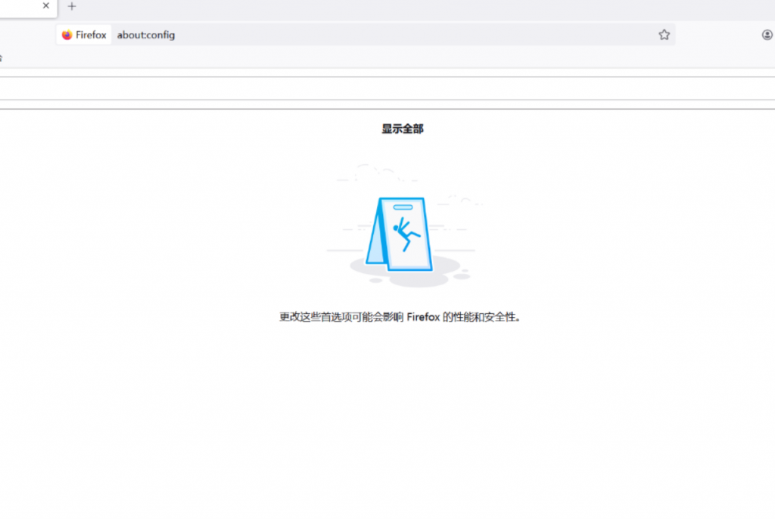Click word "Firefox" in the warning sentence
Viewport: 775px width, 519px height.
point(423,317)
